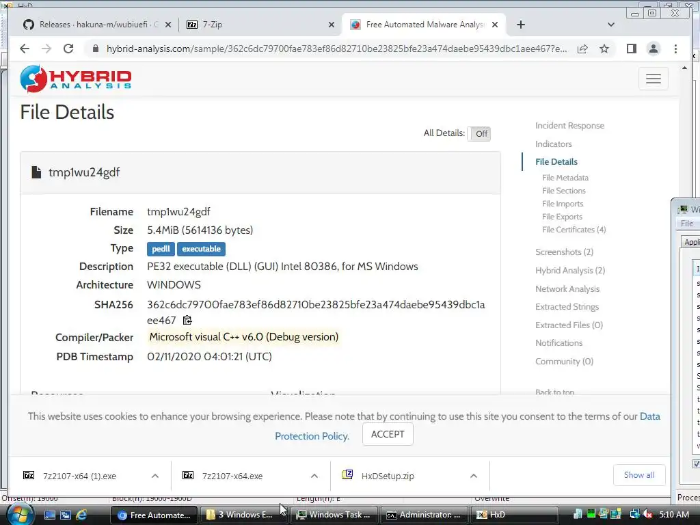Click the tmp1wu24gdf file icon

point(36,172)
